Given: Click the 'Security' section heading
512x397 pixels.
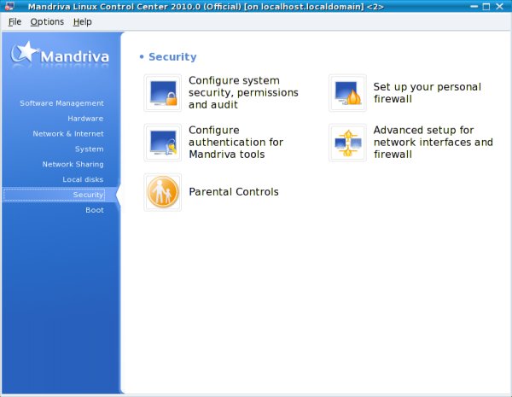Looking at the screenshot, I should coord(172,57).
